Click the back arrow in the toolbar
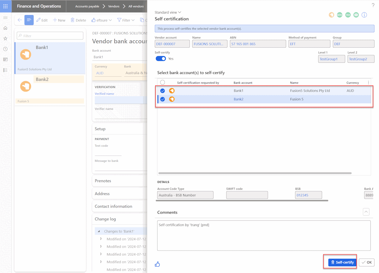Viewport: 379px width, 273px height. pos(20,20)
